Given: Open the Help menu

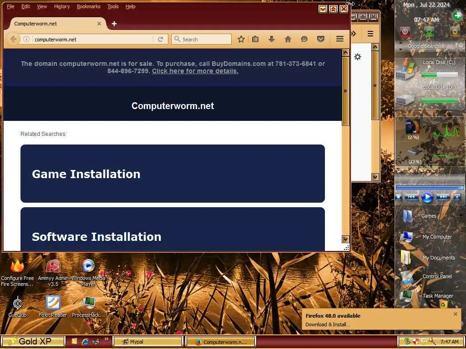Looking at the screenshot, I should (131, 6).
